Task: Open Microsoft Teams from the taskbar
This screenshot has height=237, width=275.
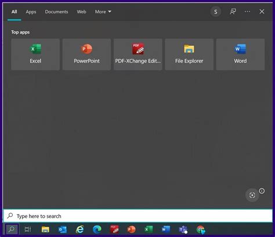Action: (x=183, y=229)
